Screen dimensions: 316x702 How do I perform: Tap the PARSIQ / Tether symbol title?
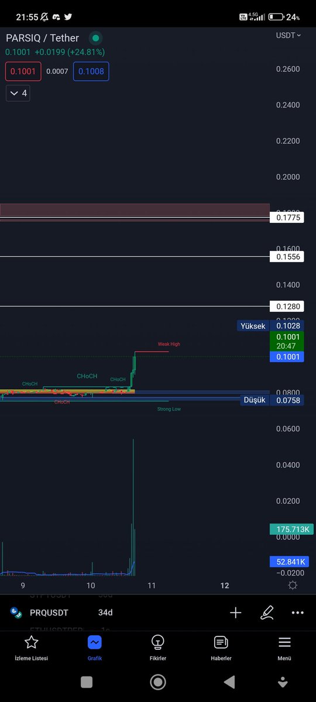tap(42, 38)
